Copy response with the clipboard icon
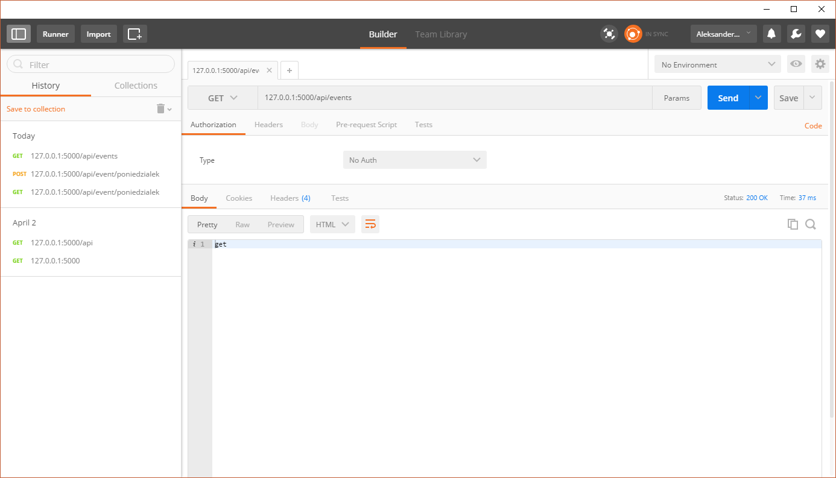 click(x=793, y=224)
